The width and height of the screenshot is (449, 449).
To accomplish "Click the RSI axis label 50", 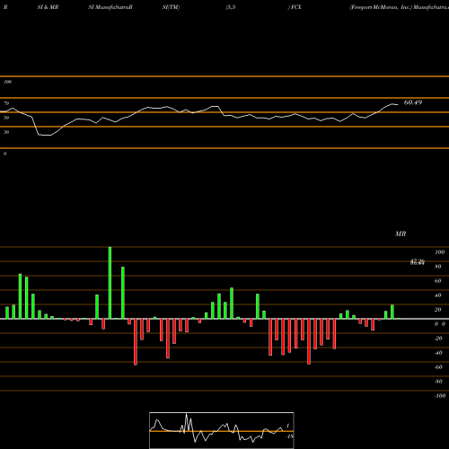I will click(6, 118).
